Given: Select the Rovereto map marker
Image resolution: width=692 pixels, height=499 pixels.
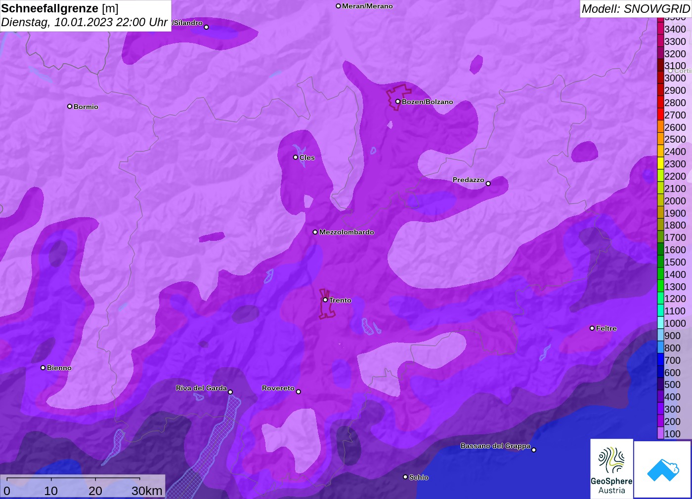Looking at the screenshot, I should coord(298,392).
